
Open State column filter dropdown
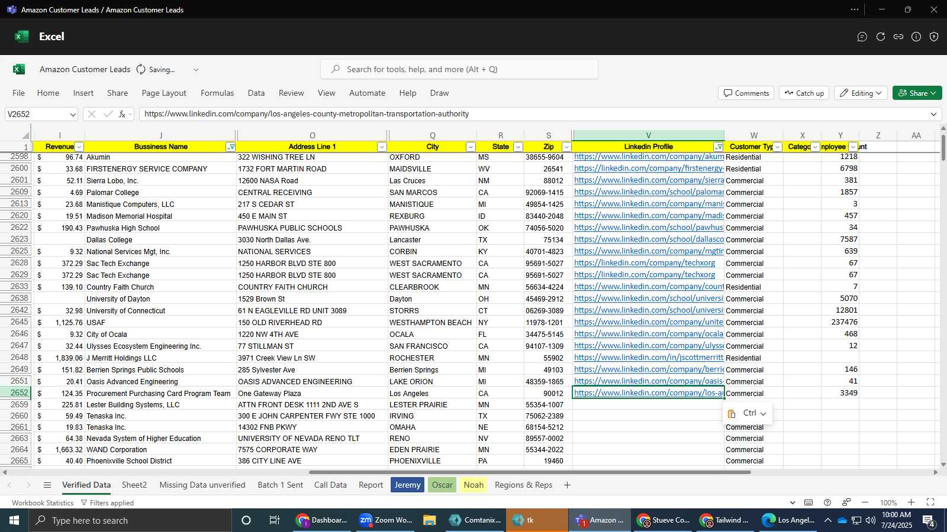coord(518,147)
